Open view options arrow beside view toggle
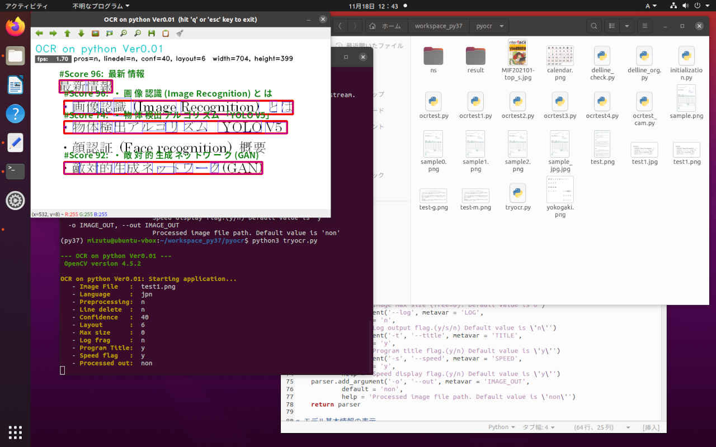716x447 pixels. [x=627, y=26]
